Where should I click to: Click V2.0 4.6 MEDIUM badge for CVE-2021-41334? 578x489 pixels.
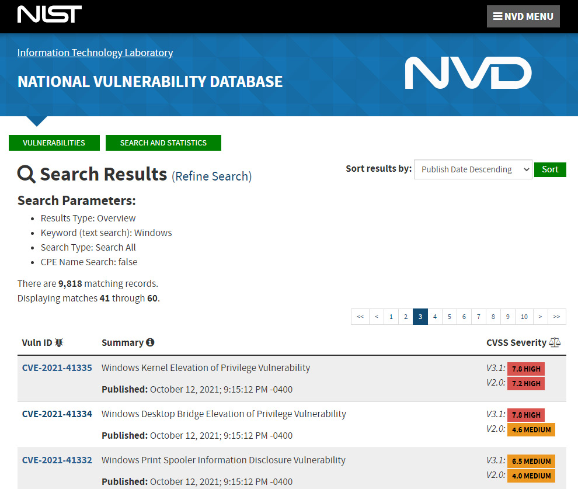click(531, 429)
